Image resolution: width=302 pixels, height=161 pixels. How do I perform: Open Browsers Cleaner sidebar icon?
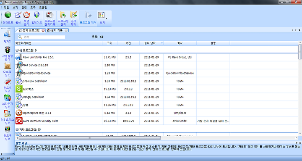(8, 98)
